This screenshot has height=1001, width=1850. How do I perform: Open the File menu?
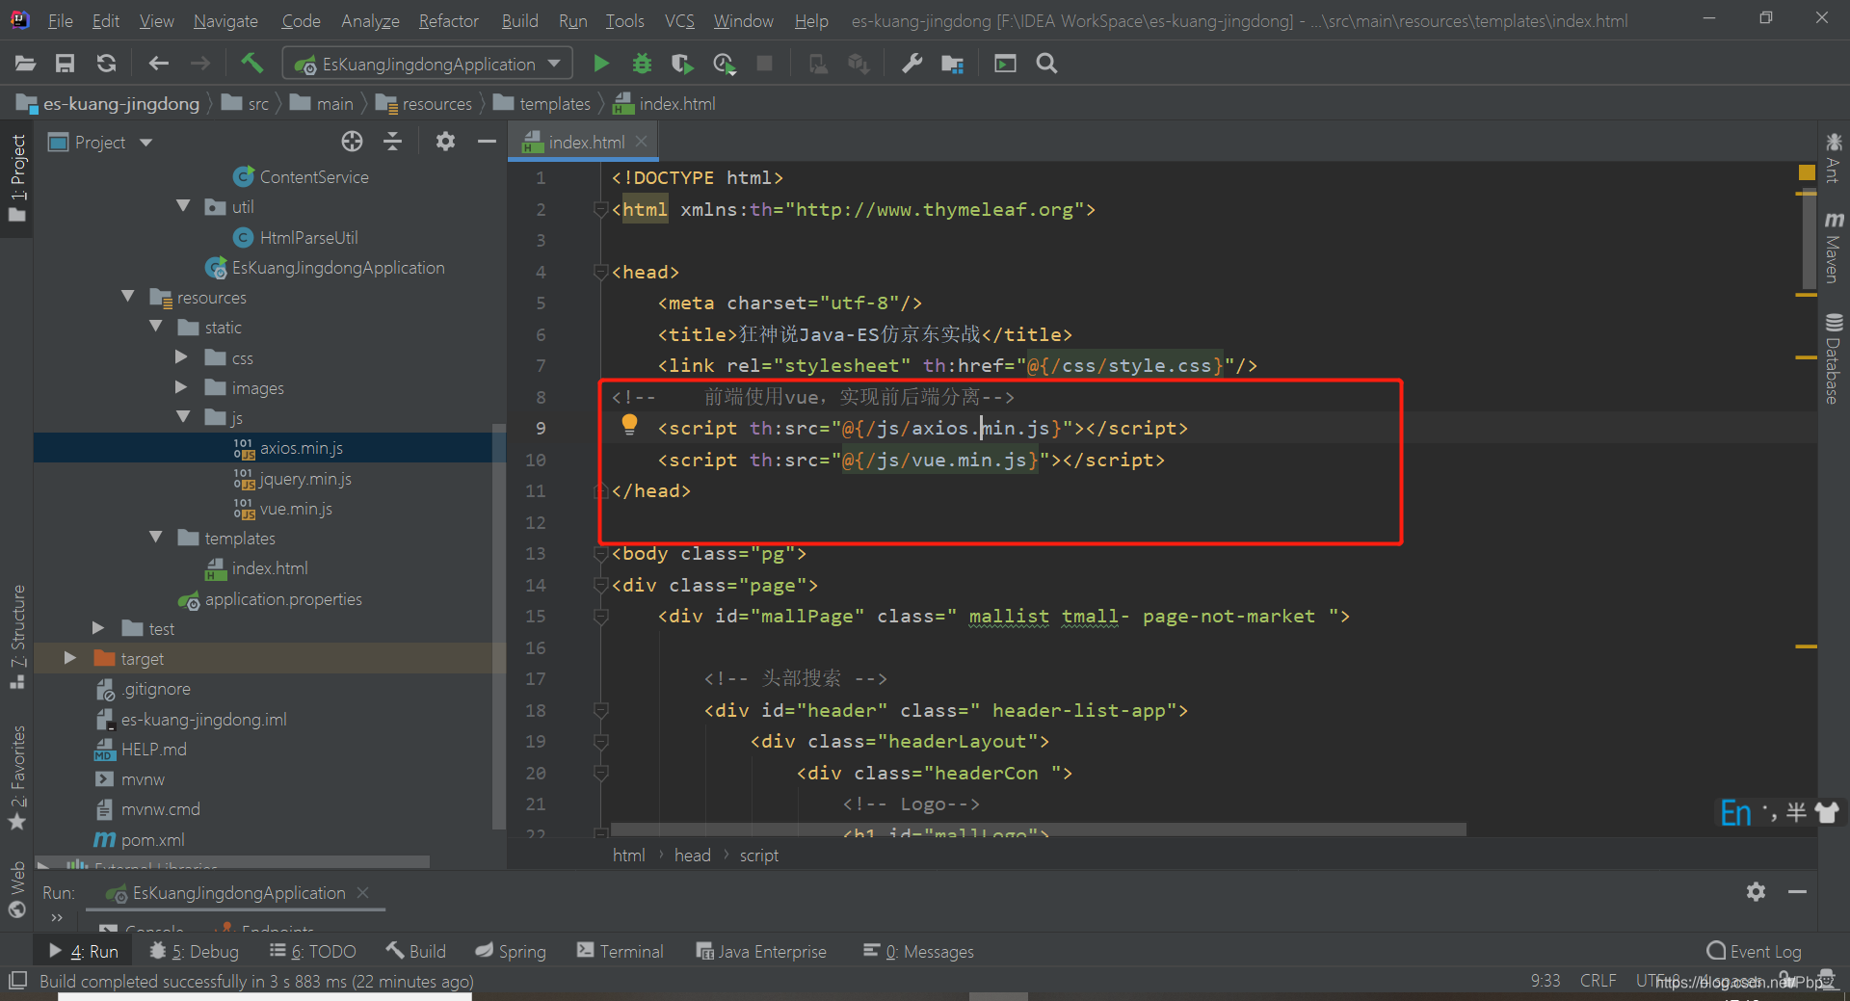pyautogui.click(x=60, y=20)
